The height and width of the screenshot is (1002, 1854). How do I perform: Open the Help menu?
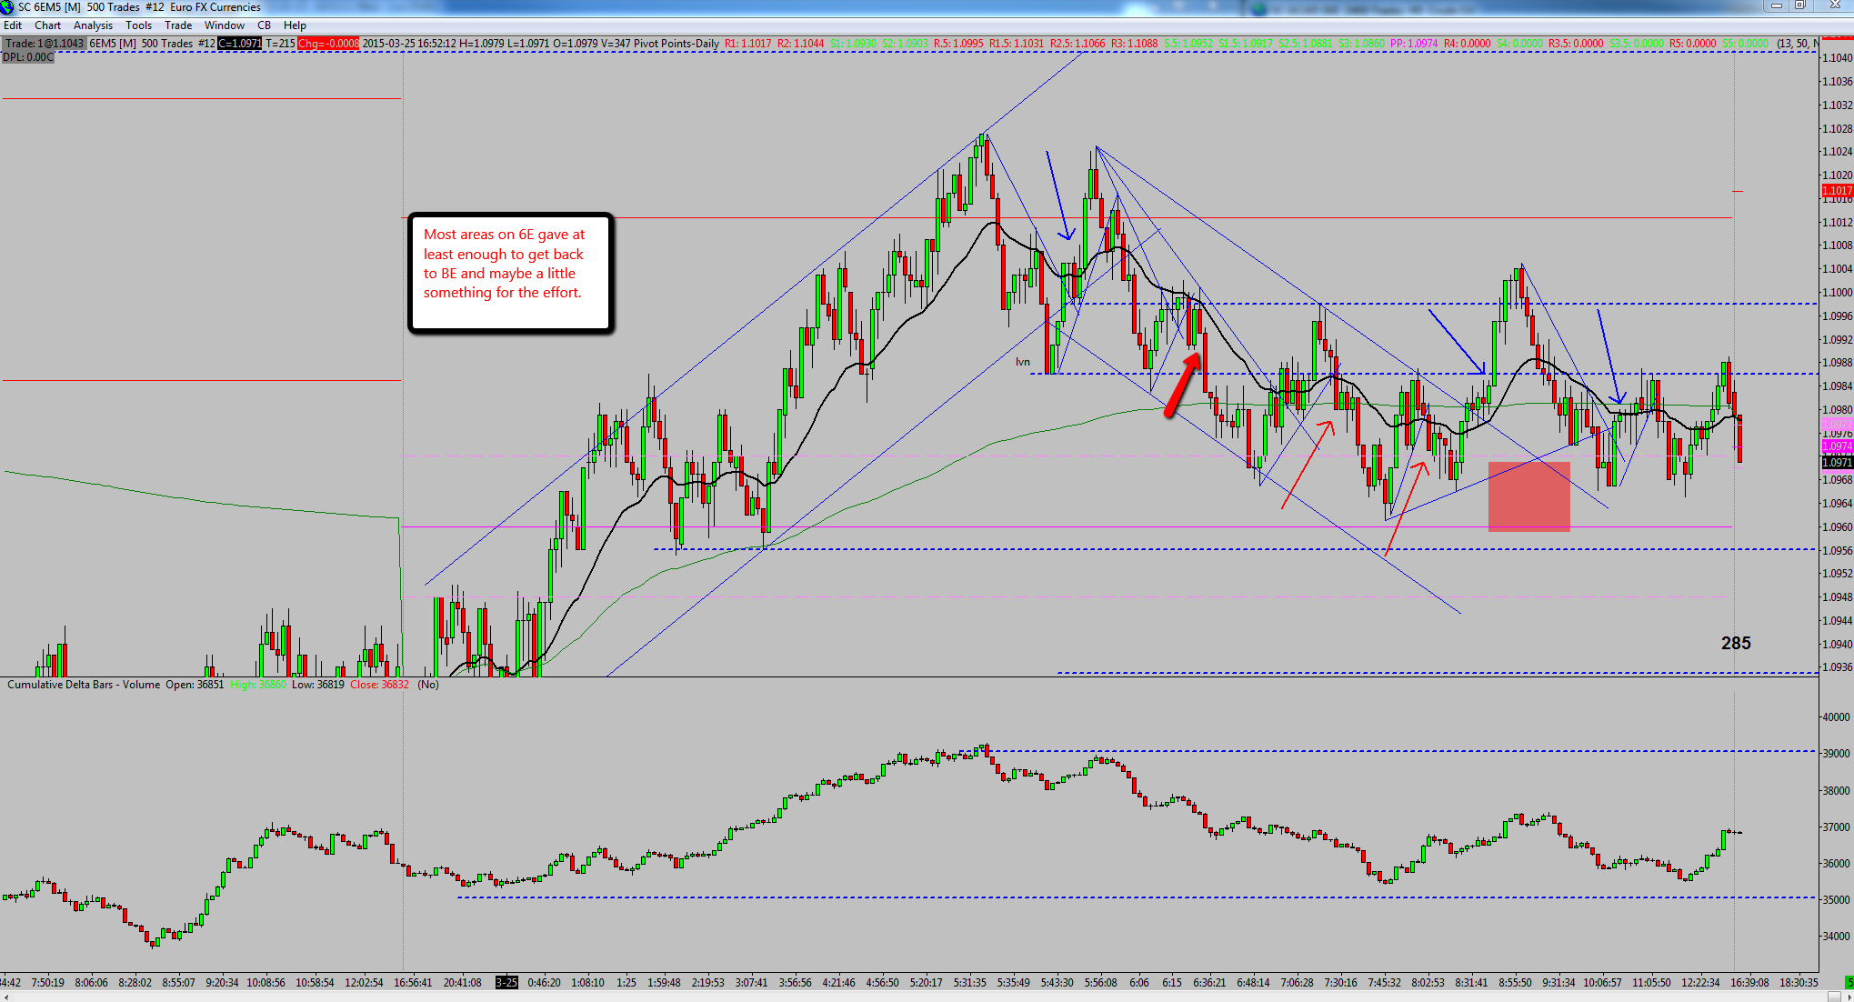click(295, 25)
